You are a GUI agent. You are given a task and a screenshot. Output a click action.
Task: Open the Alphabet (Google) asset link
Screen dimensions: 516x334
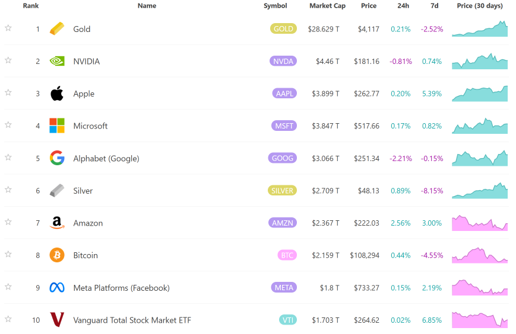point(106,158)
